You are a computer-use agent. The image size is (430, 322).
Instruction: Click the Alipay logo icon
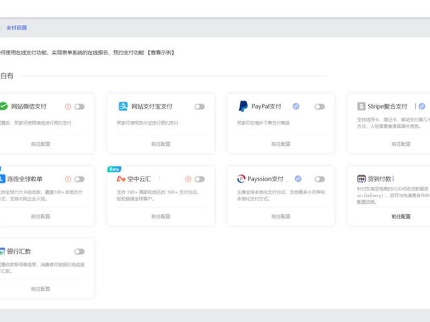tap(123, 106)
